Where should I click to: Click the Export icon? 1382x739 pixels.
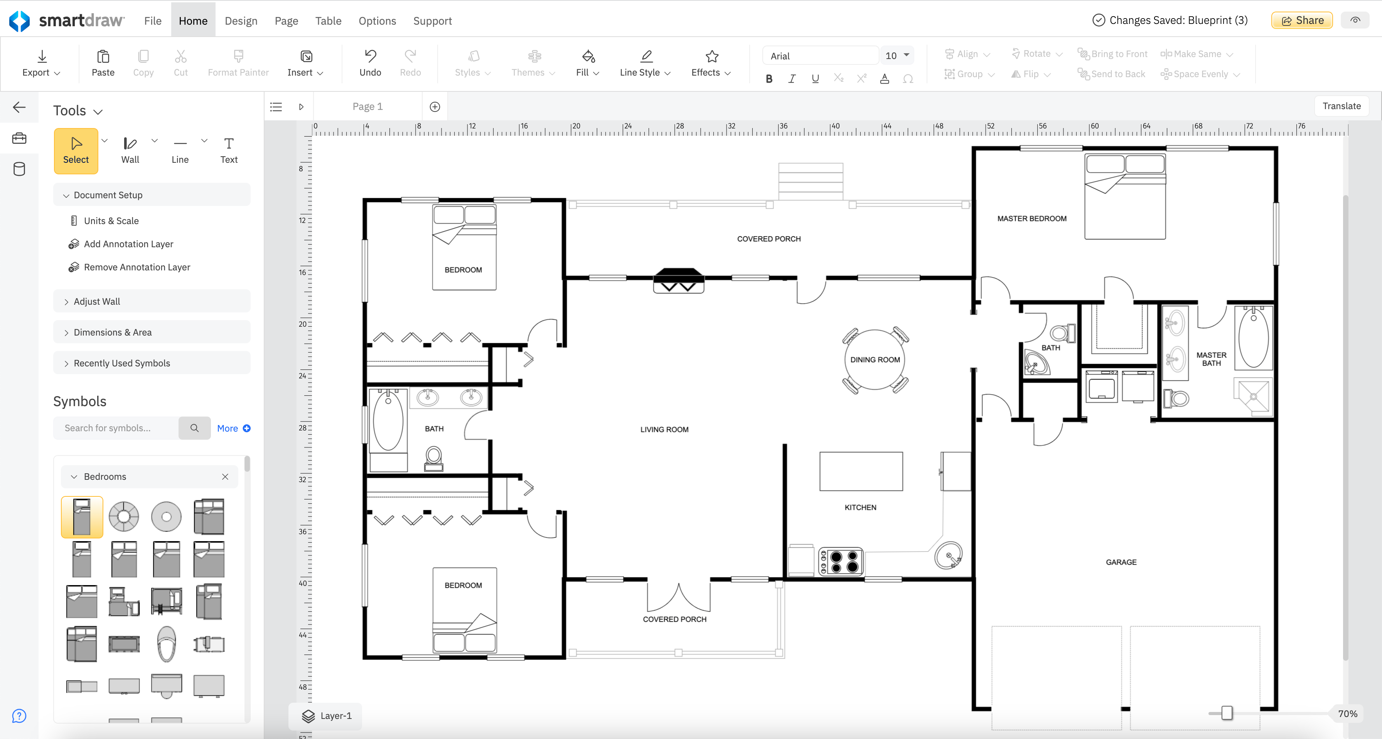click(41, 56)
